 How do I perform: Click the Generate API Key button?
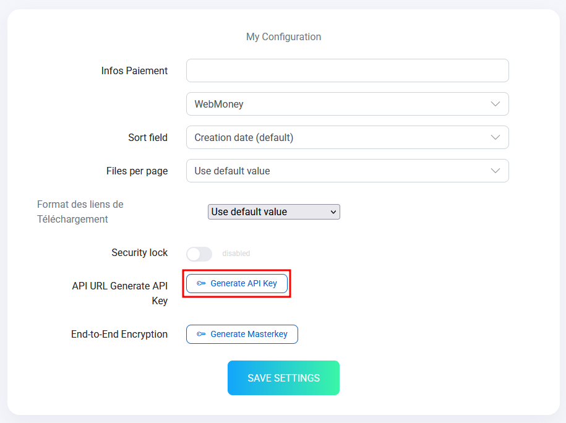(x=237, y=284)
